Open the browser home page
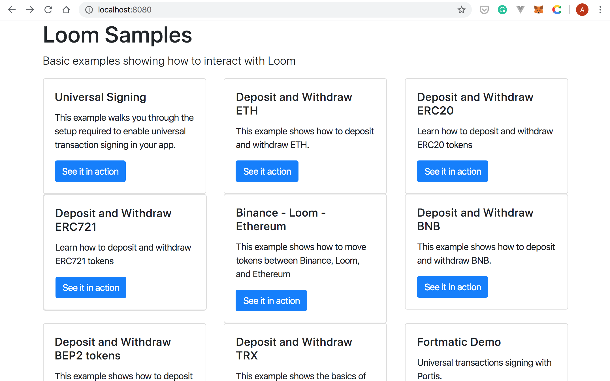This screenshot has width=610, height=381. [66, 10]
